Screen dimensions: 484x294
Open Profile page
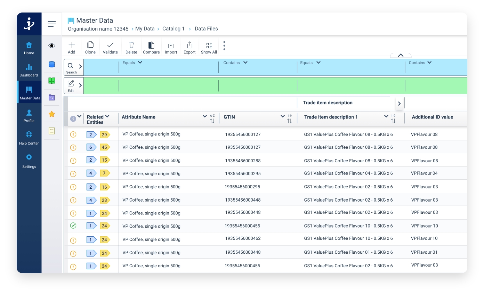[29, 116]
